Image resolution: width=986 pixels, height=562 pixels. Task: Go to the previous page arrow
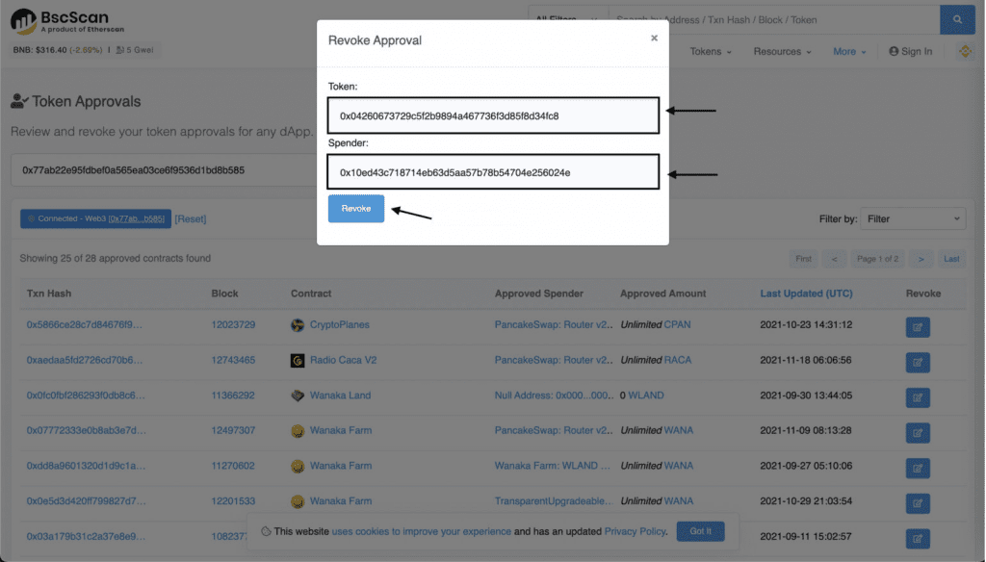[835, 259]
